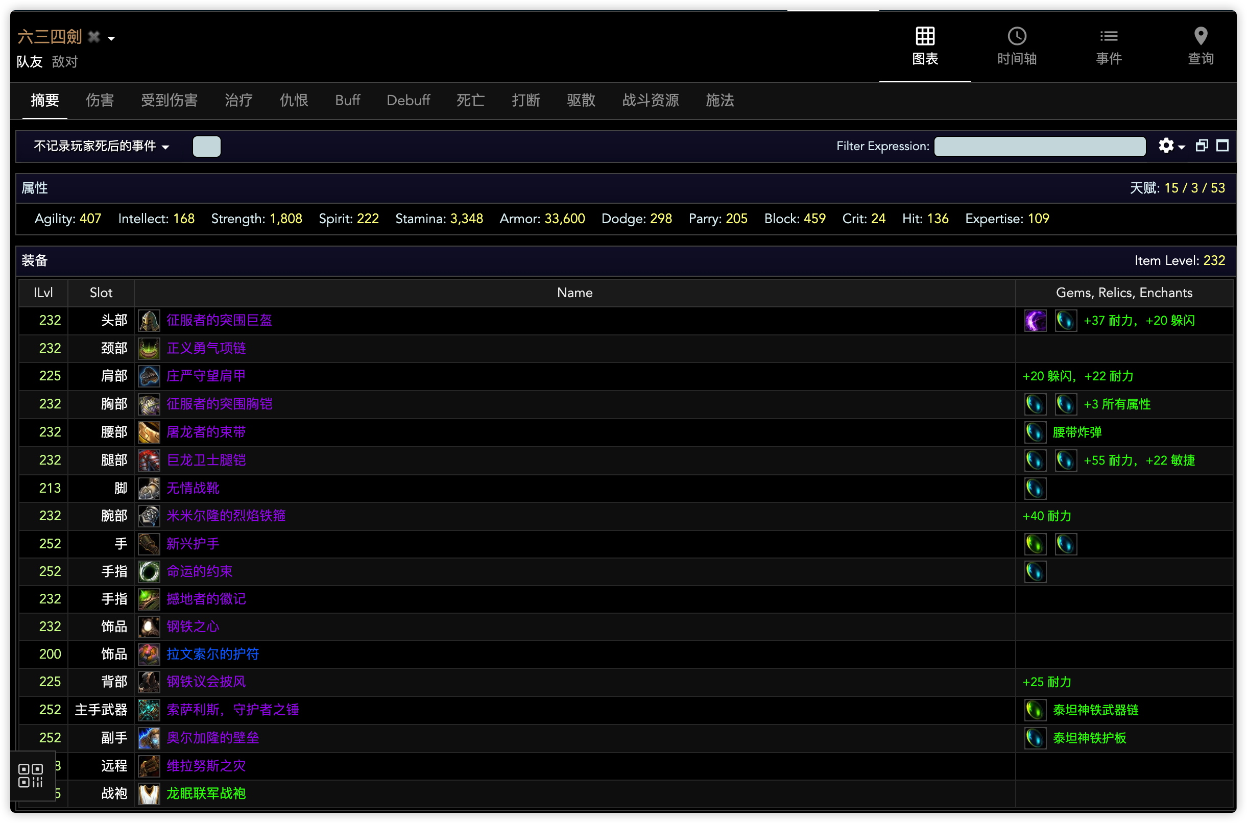Screen dimensions: 1247x823
Task: Expand the 六三四劍 player dropdown arrow
Action: [x=111, y=38]
